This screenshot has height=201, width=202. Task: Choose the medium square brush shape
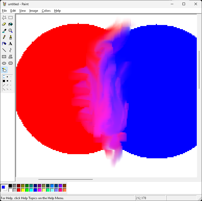tap(7, 81)
